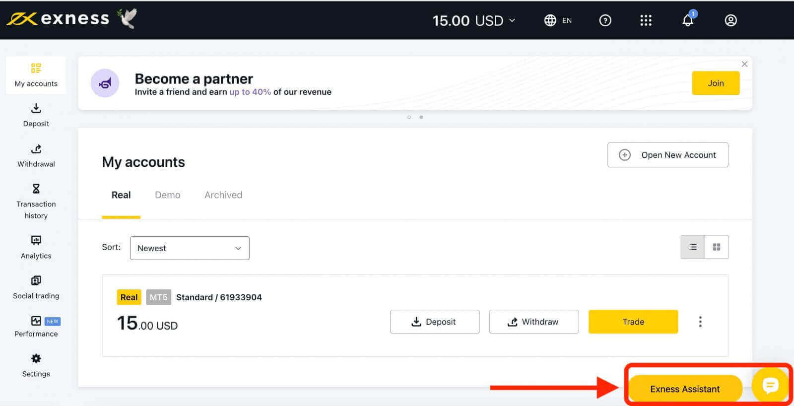
Task: Switch to grid view layout
Action: click(717, 247)
